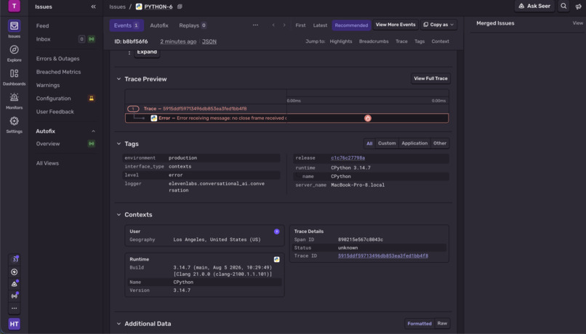Jump to the Latest event

coord(320,25)
